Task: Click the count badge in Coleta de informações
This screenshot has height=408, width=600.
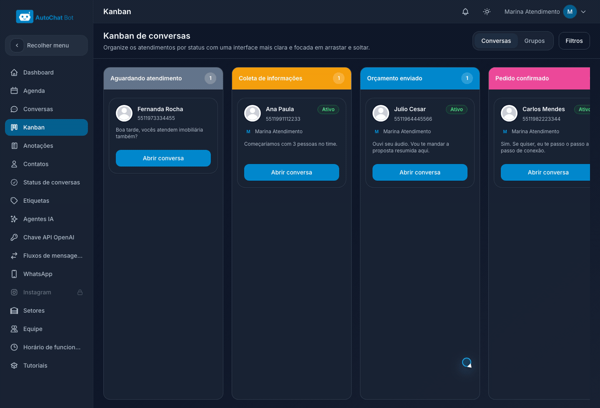Action: (338, 78)
